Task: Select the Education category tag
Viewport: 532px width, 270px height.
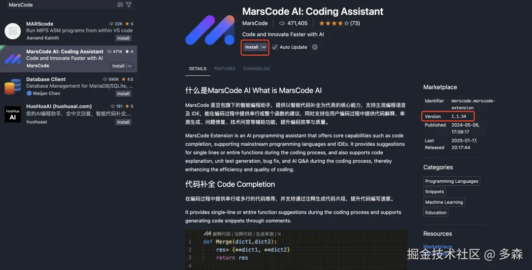Action: click(435, 213)
